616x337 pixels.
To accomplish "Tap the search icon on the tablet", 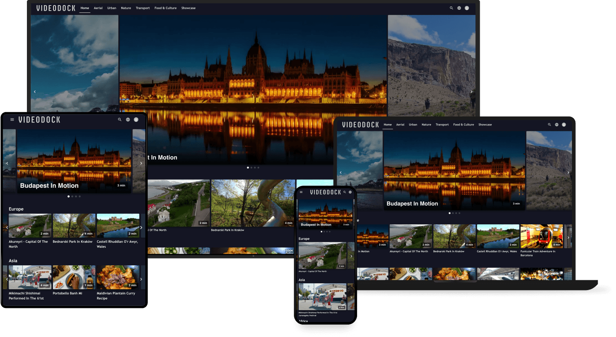I will (120, 120).
